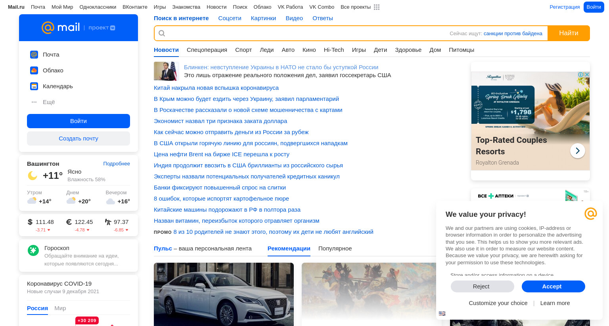Select the Рекомендации feed tab
This screenshot has width=609, height=326.
point(289,248)
